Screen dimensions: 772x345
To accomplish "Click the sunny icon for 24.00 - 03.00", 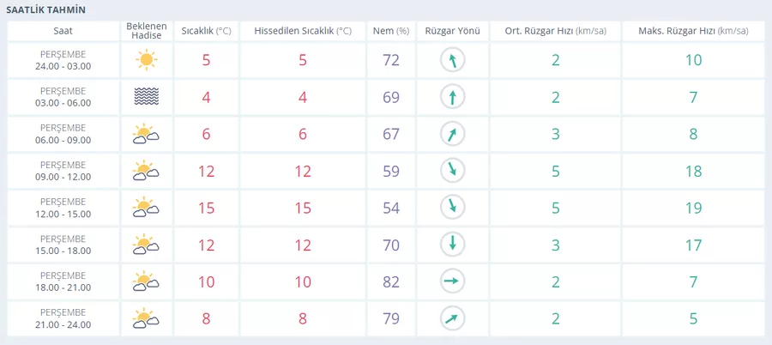I will (146, 60).
